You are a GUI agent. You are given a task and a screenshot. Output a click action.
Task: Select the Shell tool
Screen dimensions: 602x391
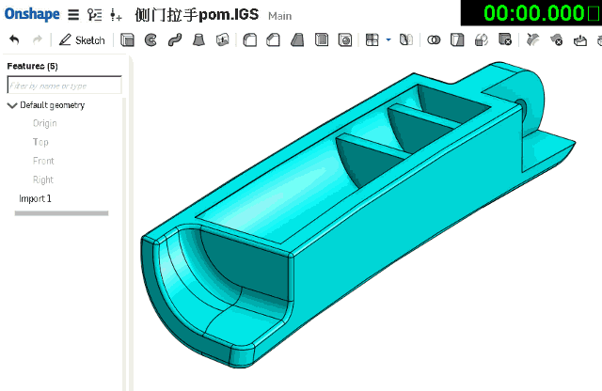[322, 39]
